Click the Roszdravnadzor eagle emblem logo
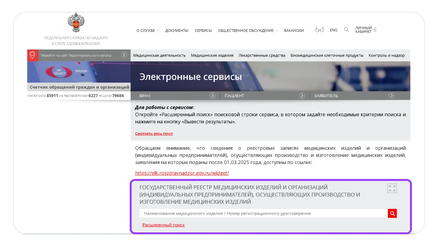This screenshot has height=246, width=438. (x=76, y=22)
